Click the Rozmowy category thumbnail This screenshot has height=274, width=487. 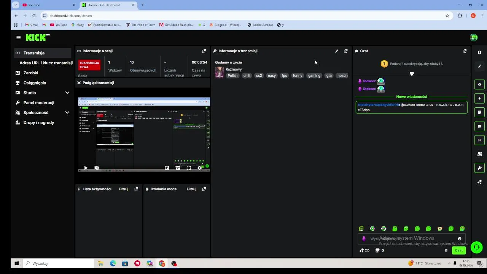[x=219, y=72]
